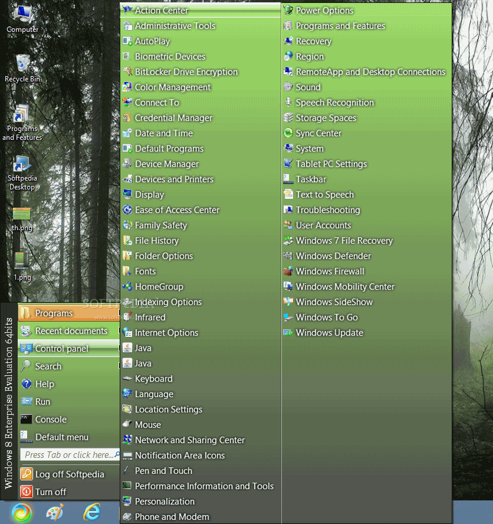Click the Fonts folder icon
This screenshot has width=493, height=524.
127,271
